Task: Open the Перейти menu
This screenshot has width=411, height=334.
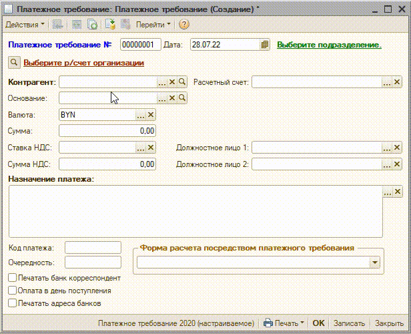Action: point(153,24)
